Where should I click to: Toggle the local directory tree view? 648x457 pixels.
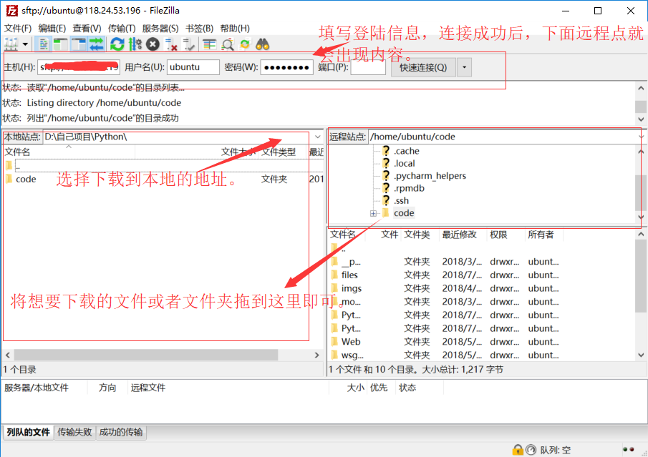tap(60, 44)
